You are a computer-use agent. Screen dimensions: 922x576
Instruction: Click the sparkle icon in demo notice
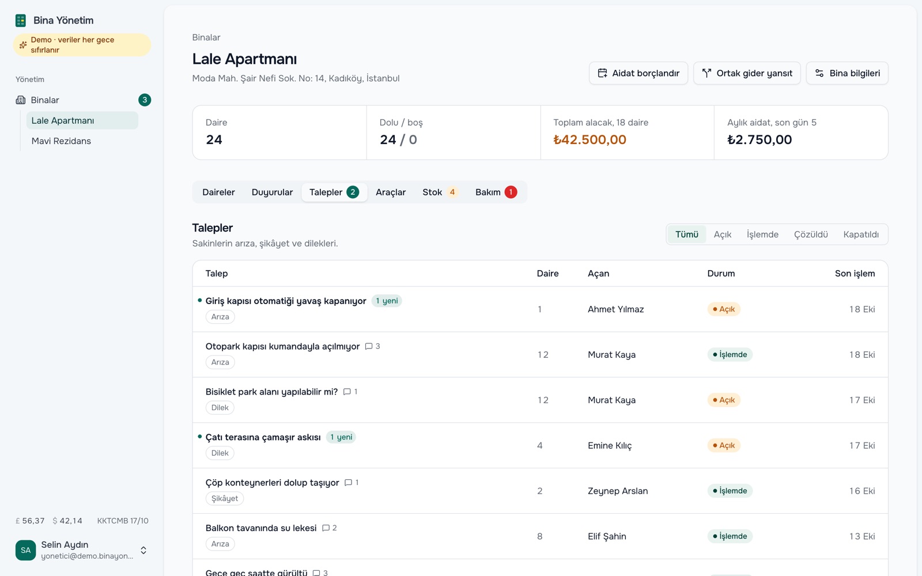[x=23, y=45]
